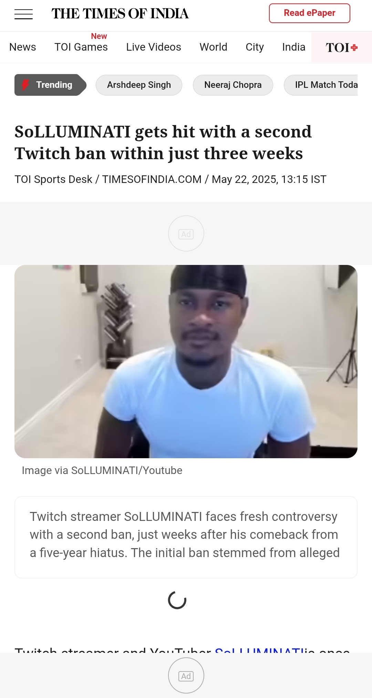This screenshot has width=372, height=698.
Task: Tap the bottom Ad placeholder icon
Action: [186, 676]
